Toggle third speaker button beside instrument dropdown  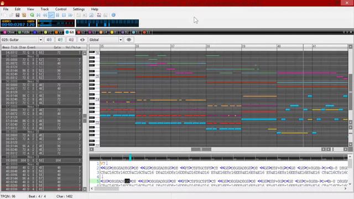[x=71, y=40]
